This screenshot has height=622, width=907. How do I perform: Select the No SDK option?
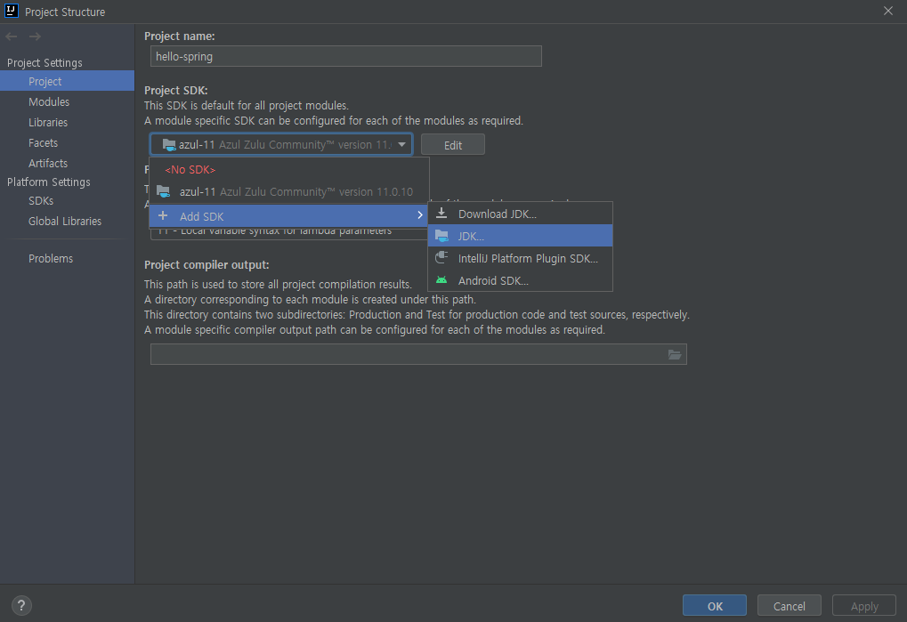(x=289, y=169)
